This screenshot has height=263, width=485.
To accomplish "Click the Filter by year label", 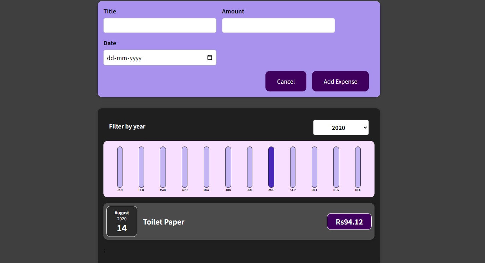I will click(127, 126).
